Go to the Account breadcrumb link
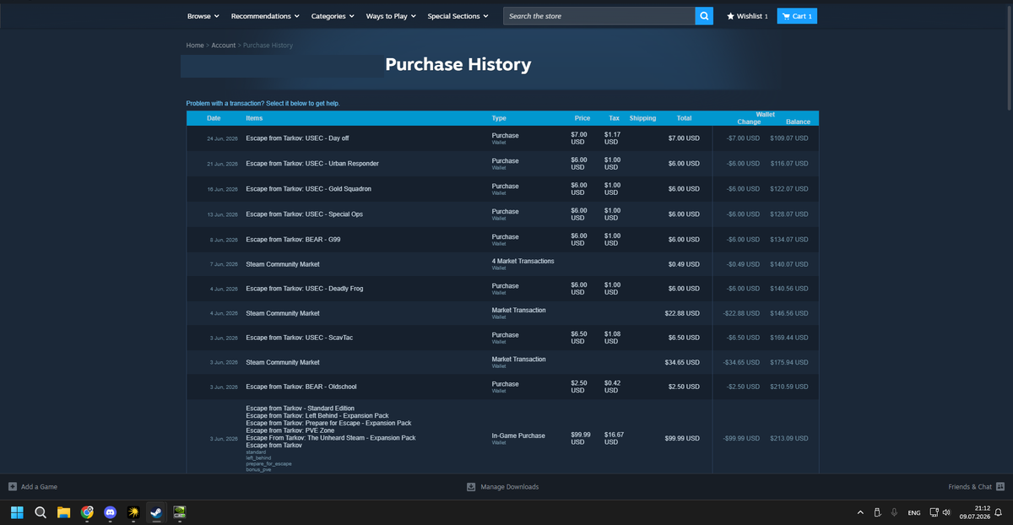 224,45
